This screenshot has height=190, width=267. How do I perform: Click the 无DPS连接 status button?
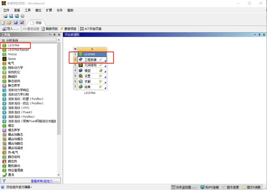coord(210,187)
